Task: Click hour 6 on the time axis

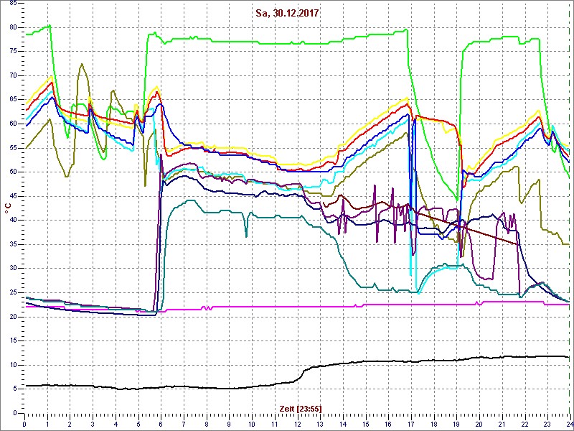Action: pos(161,425)
